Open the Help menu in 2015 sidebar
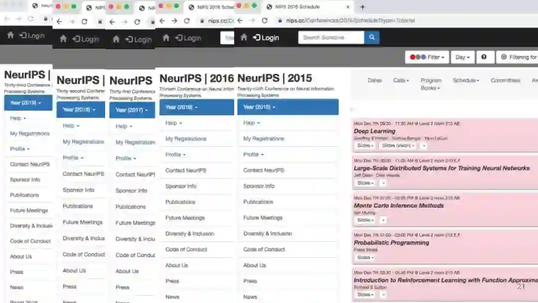538x303 pixels. (x=252, y=123)
